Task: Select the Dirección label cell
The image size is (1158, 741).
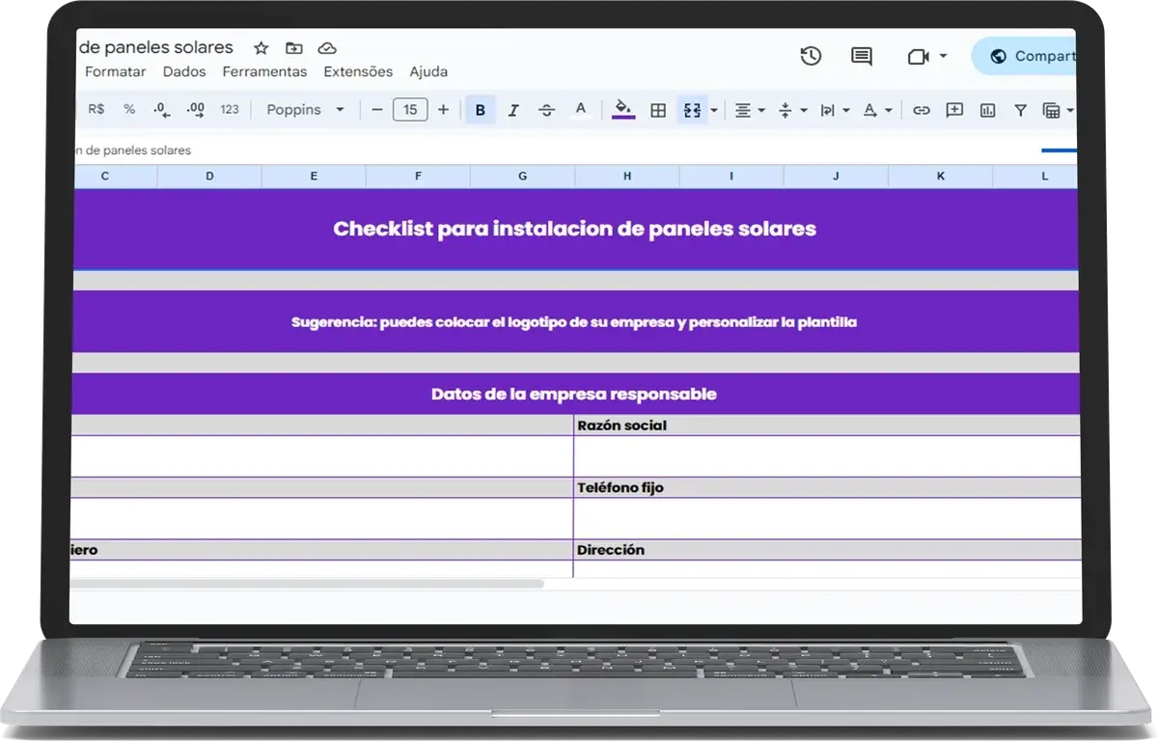Action: tap(827, 550)
